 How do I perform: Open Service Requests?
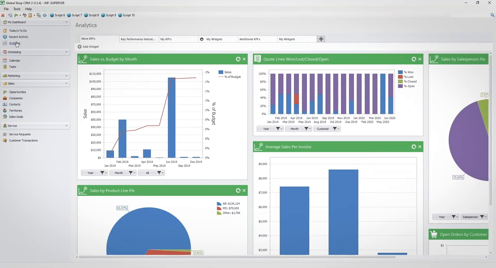pos(20,134)
